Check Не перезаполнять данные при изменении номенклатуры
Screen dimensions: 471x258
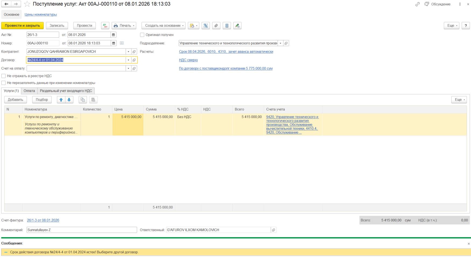click(x=3, y=83)
